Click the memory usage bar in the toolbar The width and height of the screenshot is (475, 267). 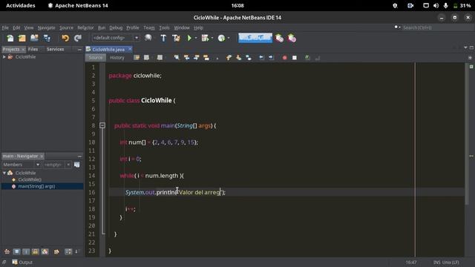click(255, 38)
